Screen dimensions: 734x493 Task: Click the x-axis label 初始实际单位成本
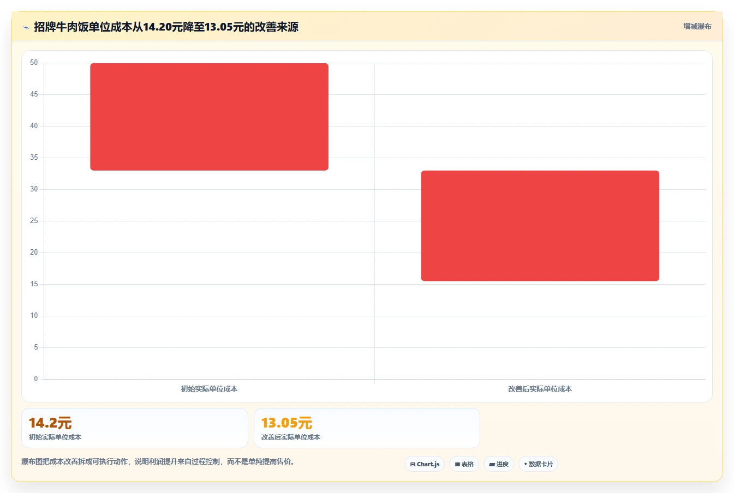pos(209,389)
